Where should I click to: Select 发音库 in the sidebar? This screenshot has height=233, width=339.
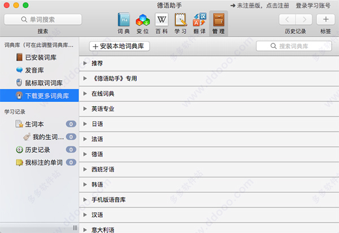[x=40, y=70]
